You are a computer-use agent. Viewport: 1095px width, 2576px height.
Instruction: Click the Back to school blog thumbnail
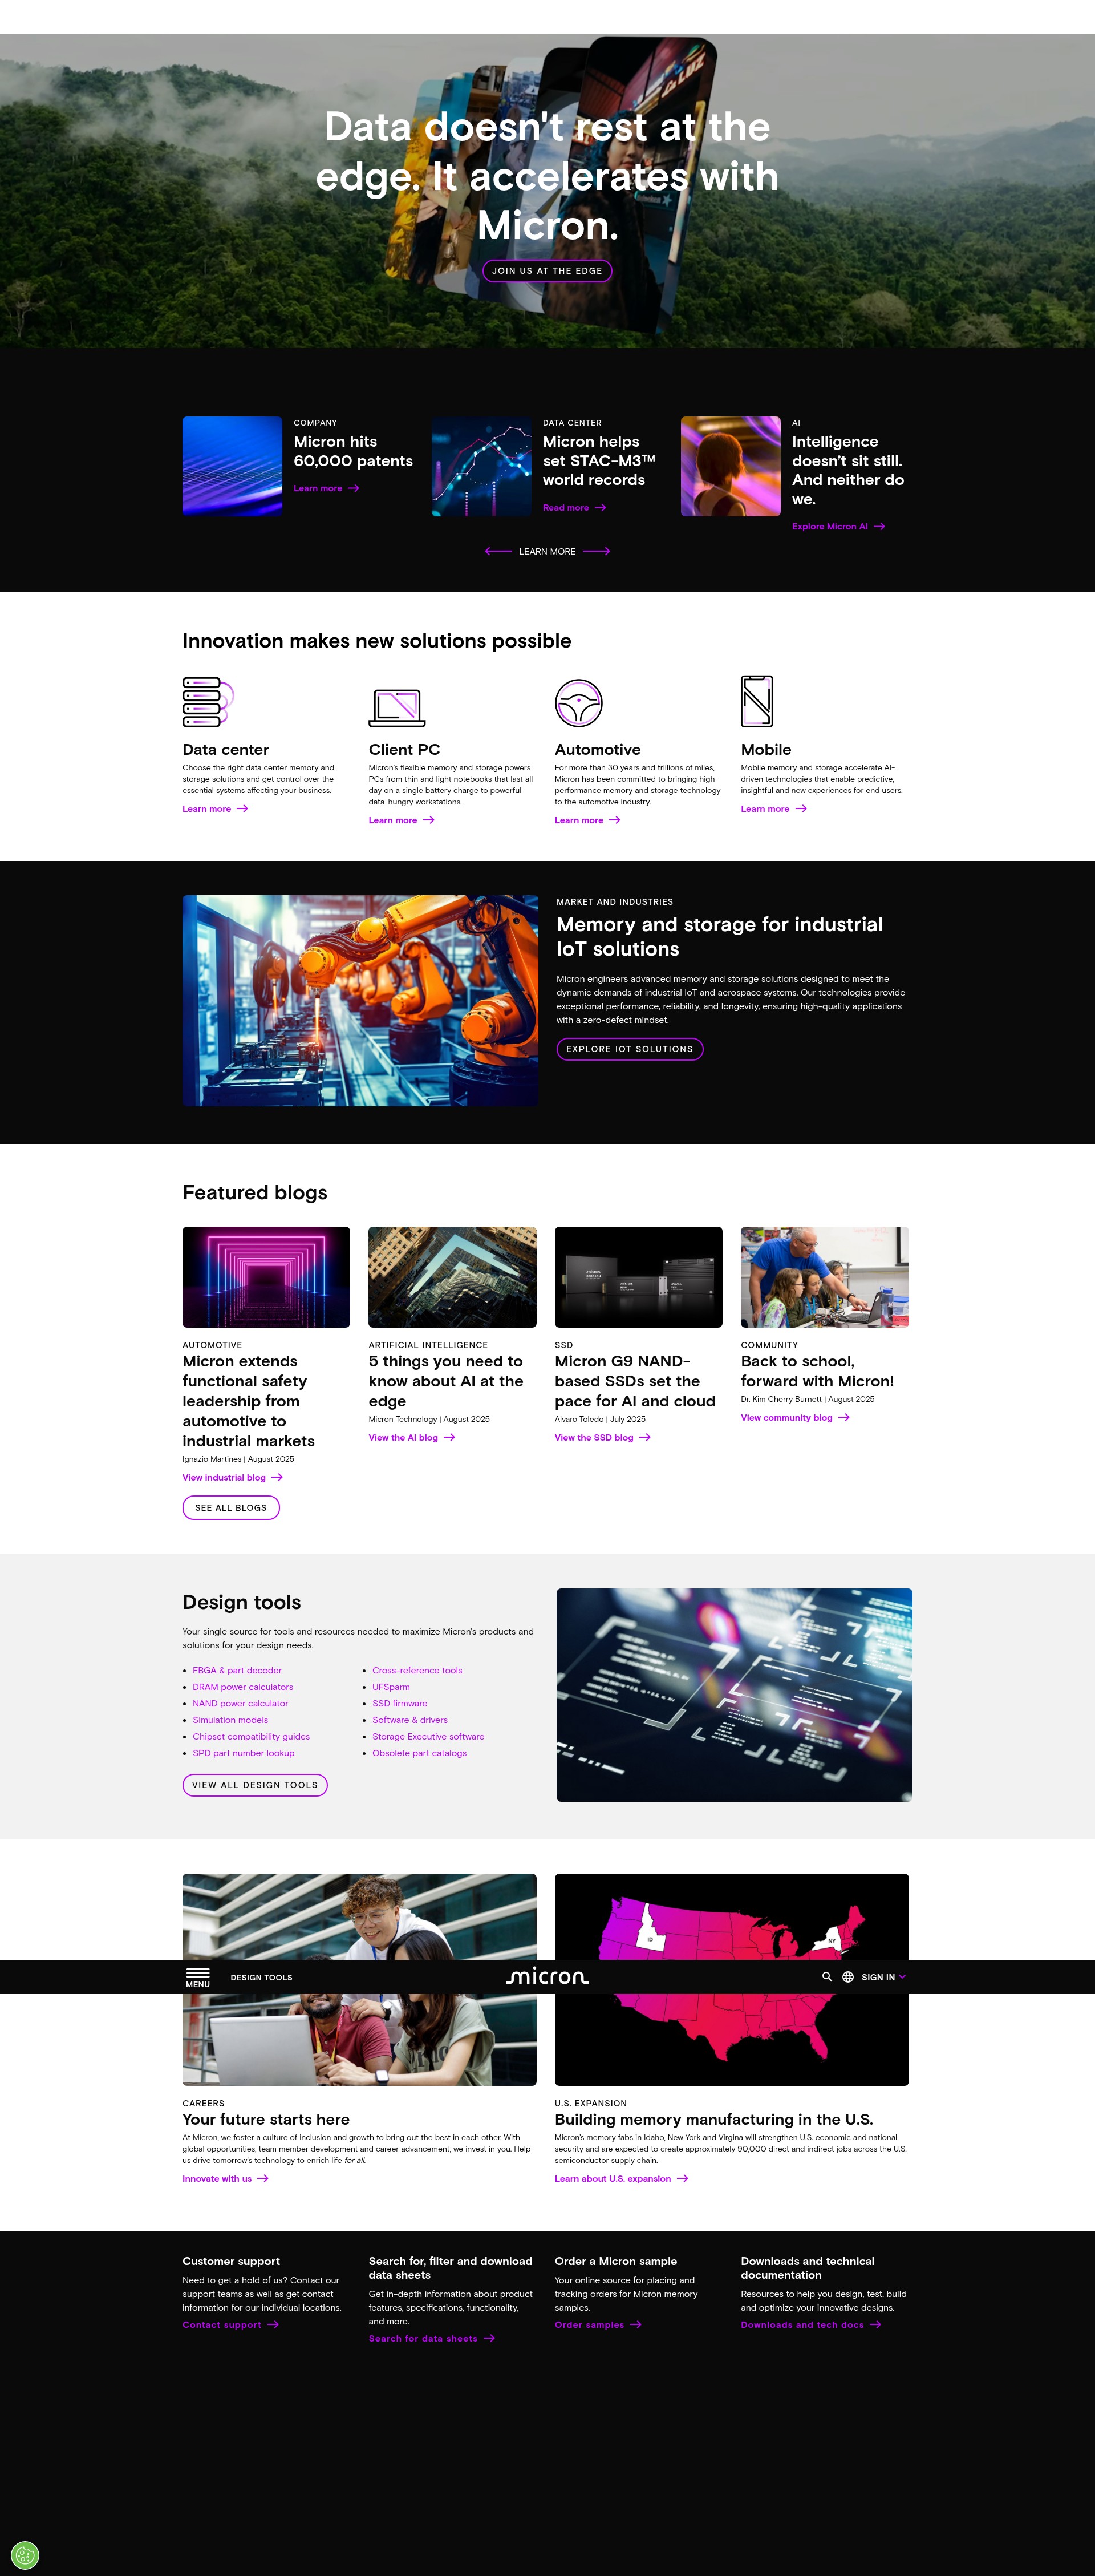coord(825,1277)
